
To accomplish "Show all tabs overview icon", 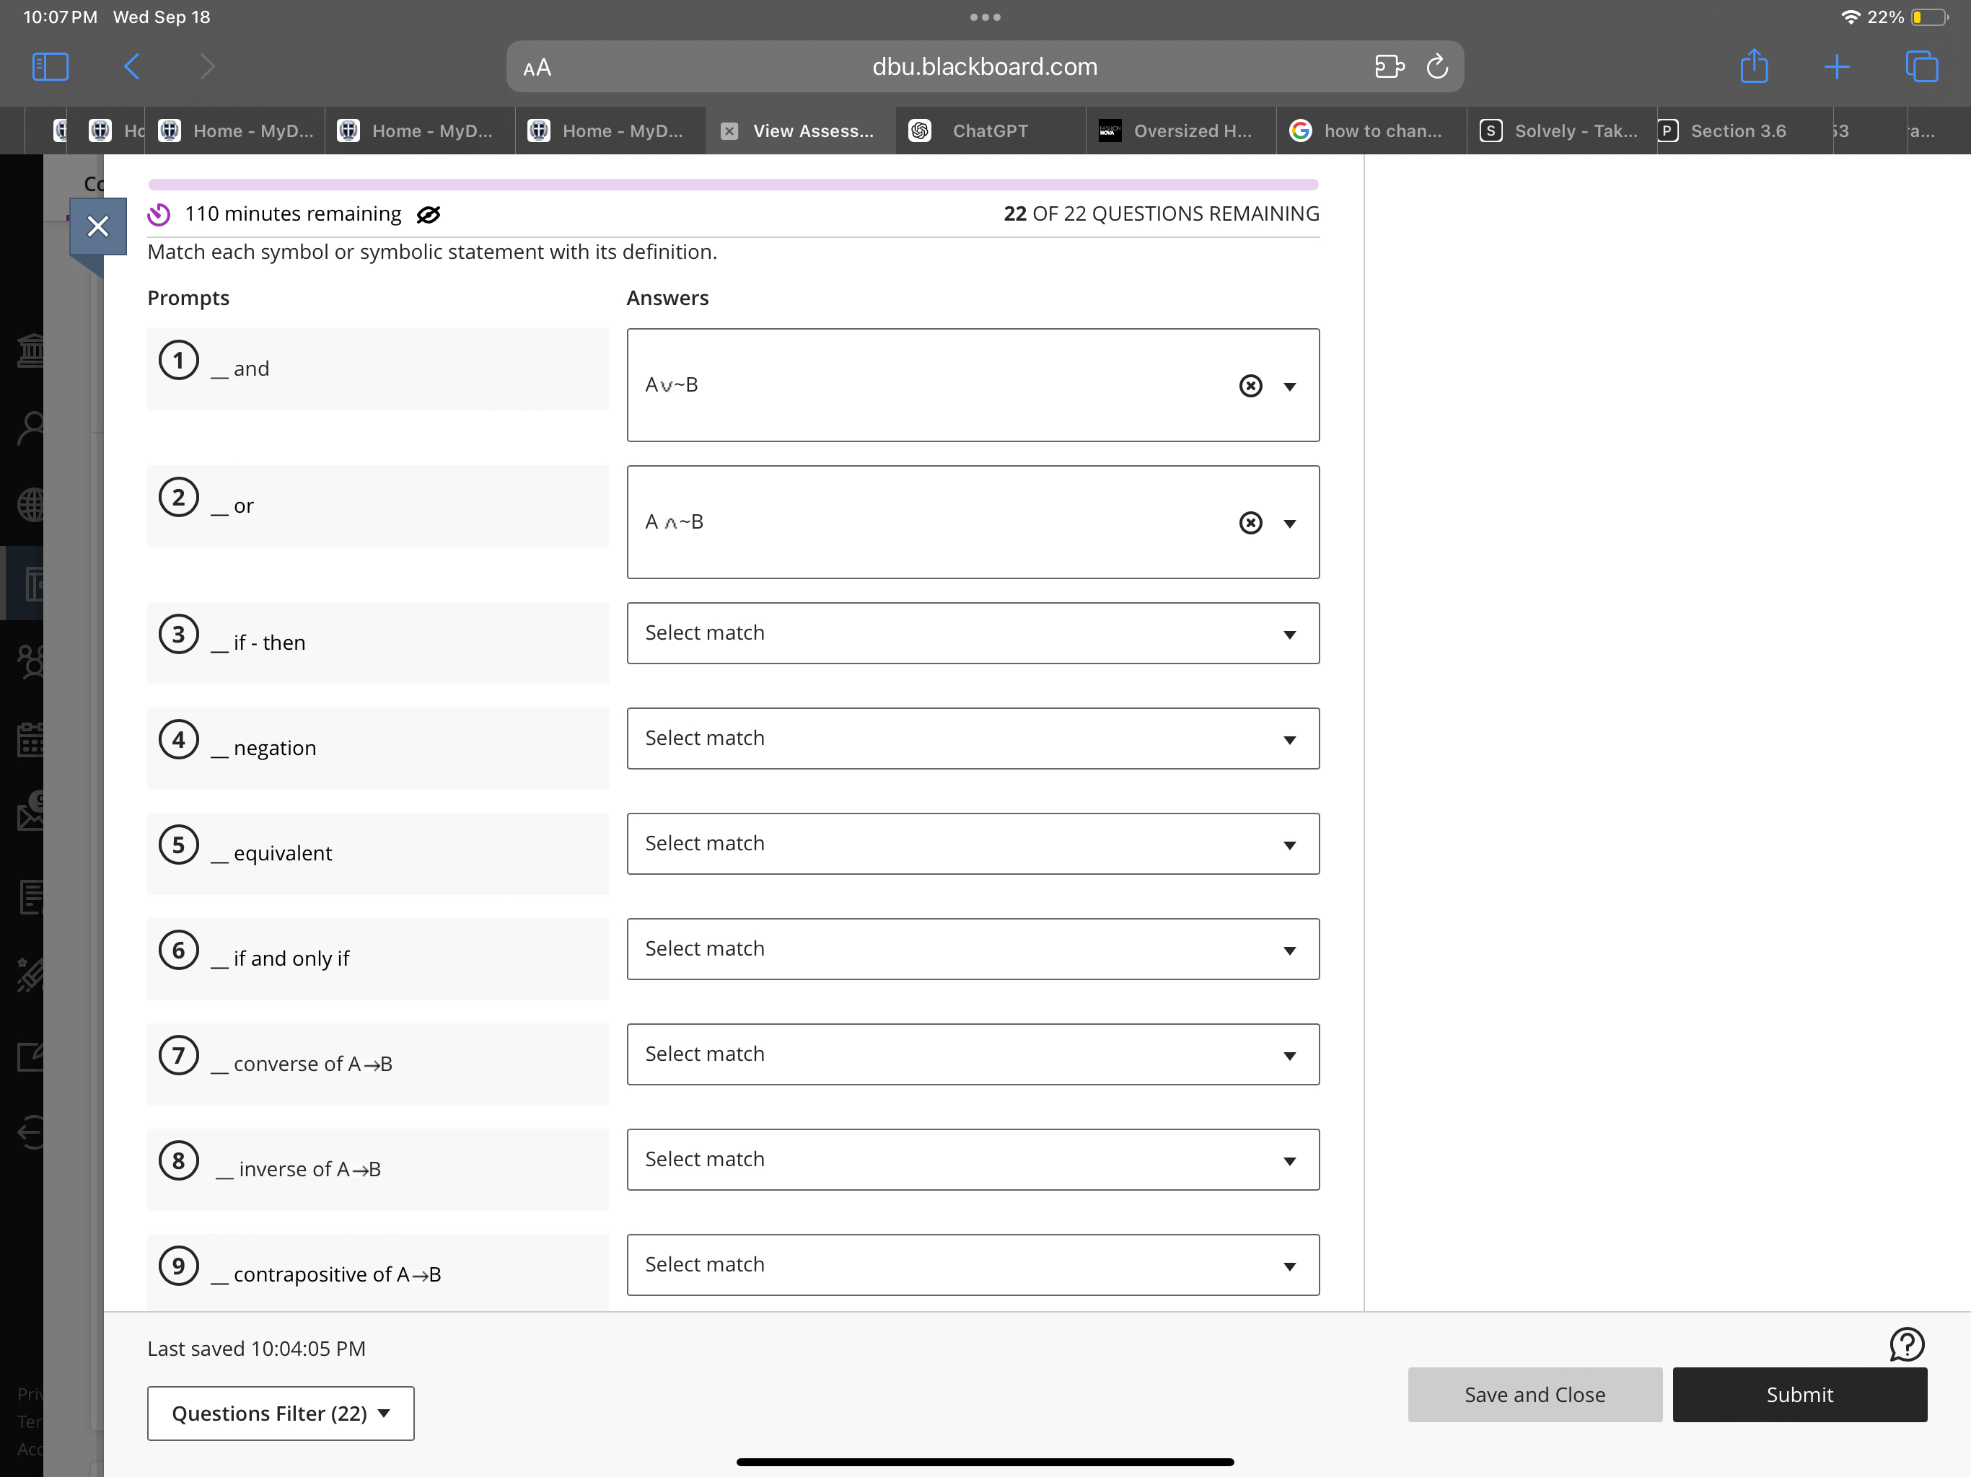I will (x=1921, y=67).
